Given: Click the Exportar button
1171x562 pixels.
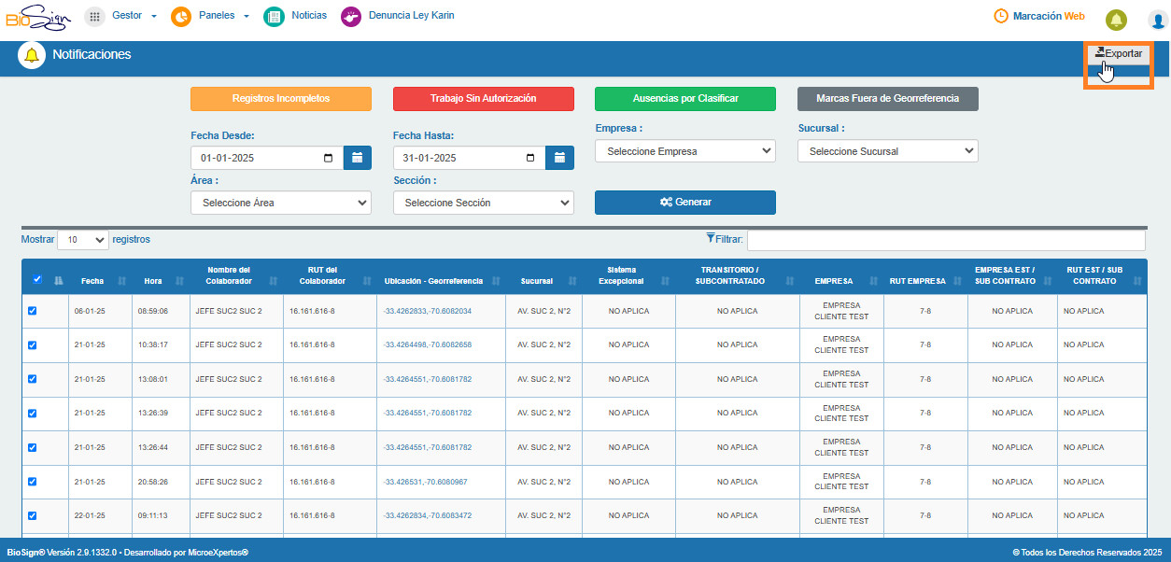Looking at the screenshot, I should (x=1119, y=54).
